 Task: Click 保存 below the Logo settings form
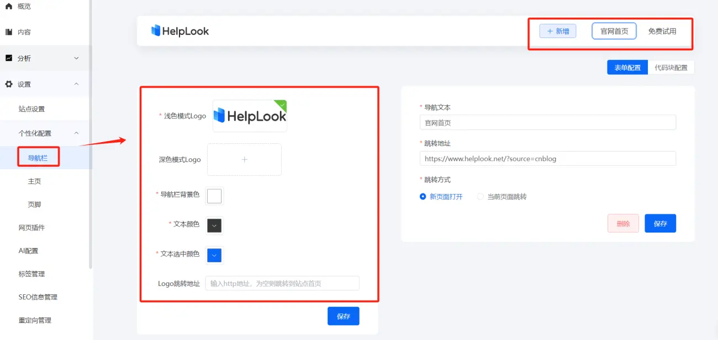[344, 316]
